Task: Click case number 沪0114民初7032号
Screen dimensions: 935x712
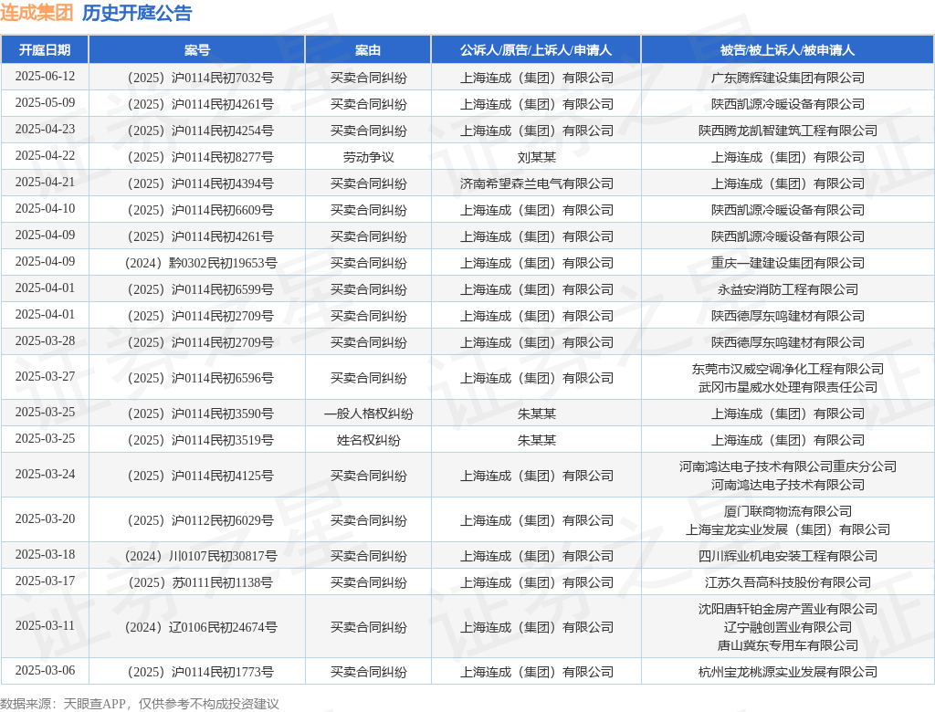Action: (x=200, y=78)
